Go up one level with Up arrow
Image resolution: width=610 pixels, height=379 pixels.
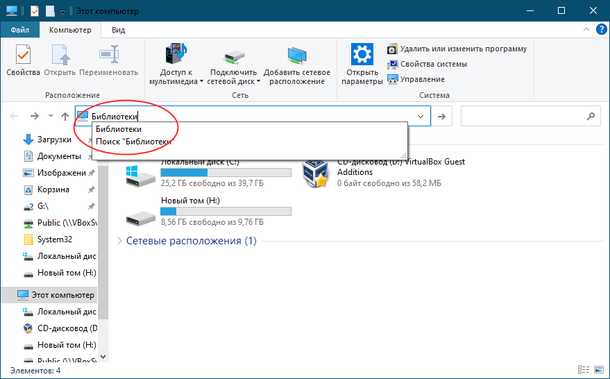(65, 116)
